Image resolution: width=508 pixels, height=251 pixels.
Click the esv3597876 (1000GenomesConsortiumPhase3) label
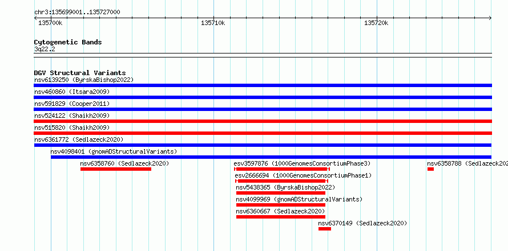302,163
